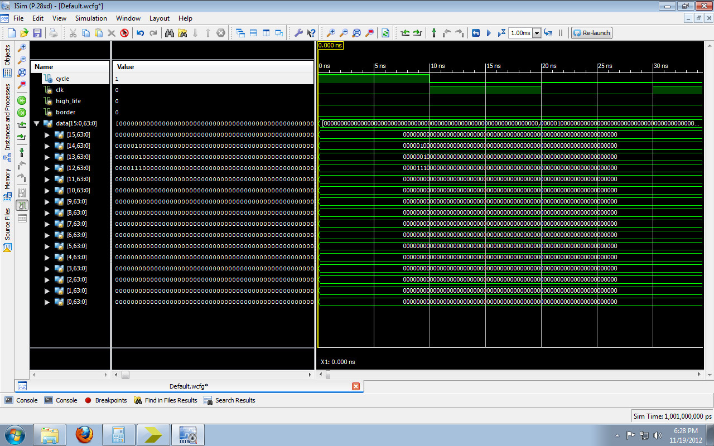The height and width of the screenshot is (446, 714).
Task: Open the simulation time unit dropdown
Action: (x=537, y=33)
